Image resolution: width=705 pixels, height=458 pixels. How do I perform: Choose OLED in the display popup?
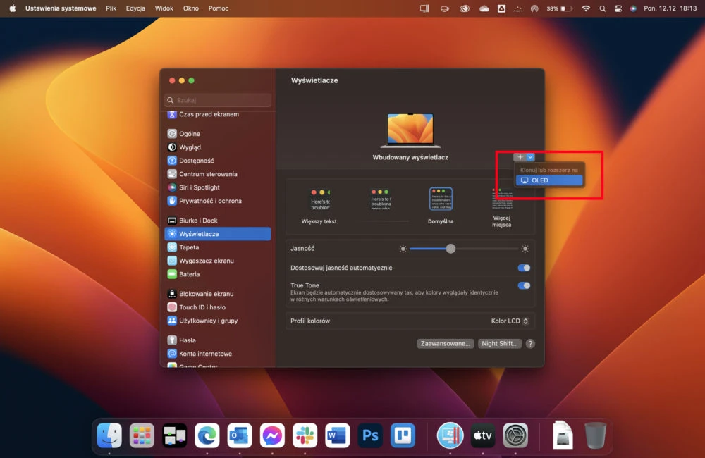point(549,180)
